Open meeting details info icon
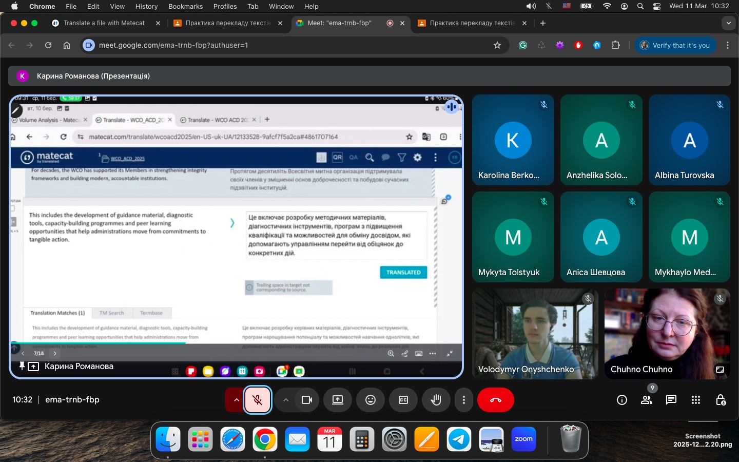Image resolution: width=739 pixels, height=462 pixels. 622,400
